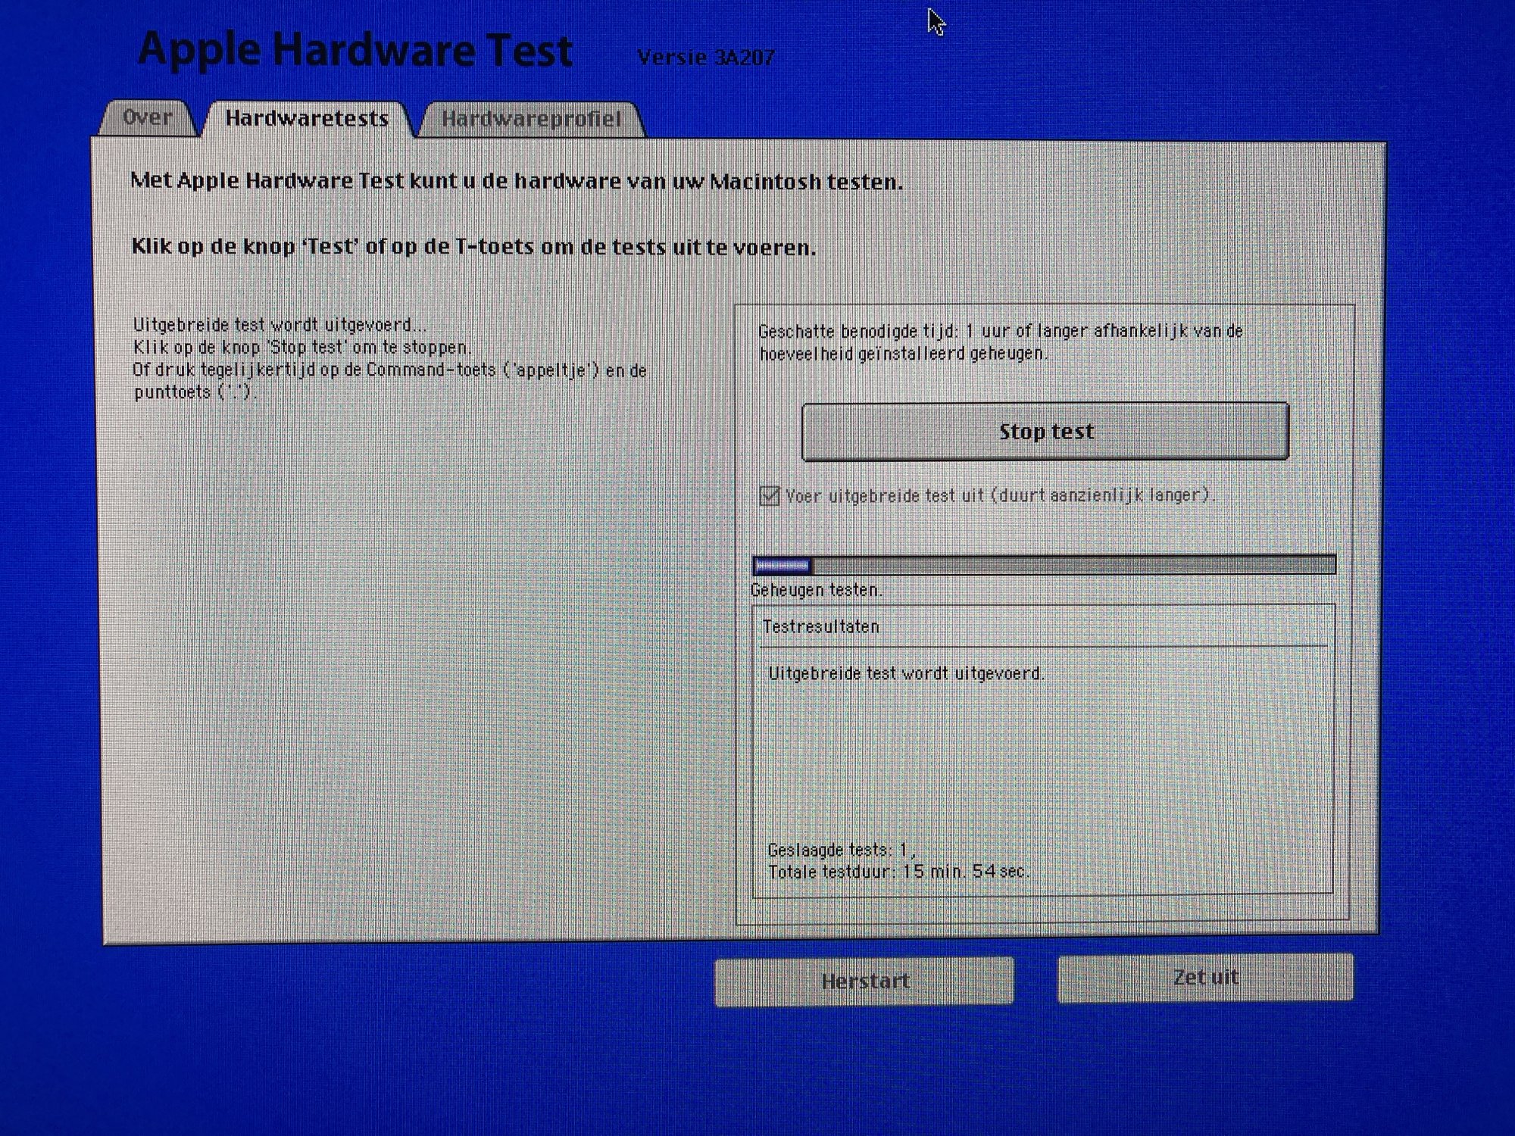Click the 'Geschatte benodigde tijd' text

[1000, 342]
